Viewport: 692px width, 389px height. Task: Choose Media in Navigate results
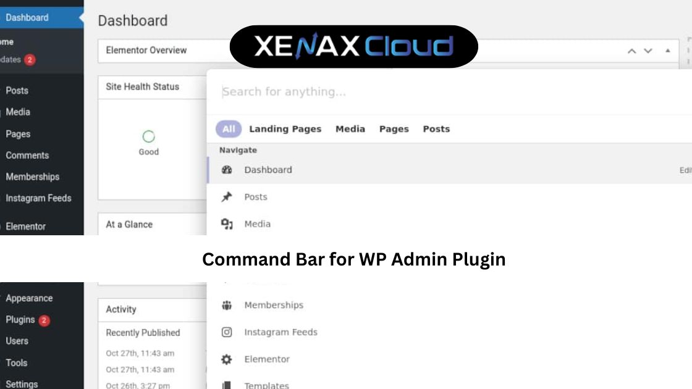pyautogui.click(x=449, y=224)
